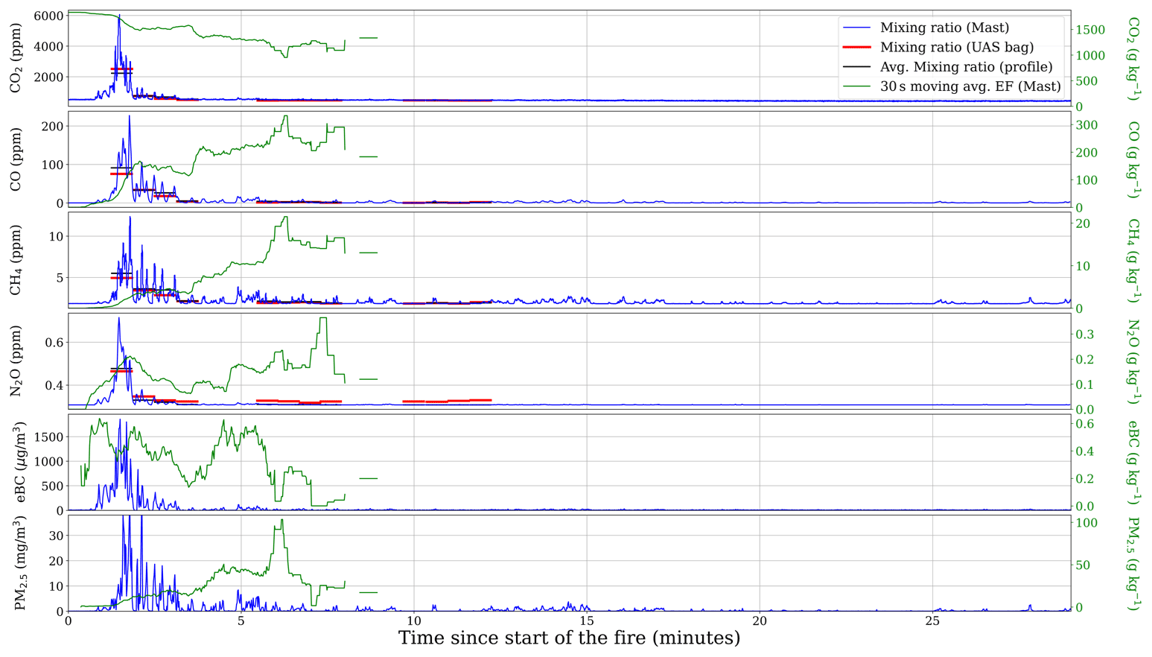
Task: Click the x-axis title 'Time since start of the fire'
Action: (569, 638)
